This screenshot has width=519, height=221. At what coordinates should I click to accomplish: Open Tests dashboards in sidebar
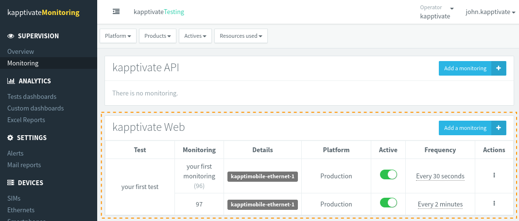click(x=32, y=96)
